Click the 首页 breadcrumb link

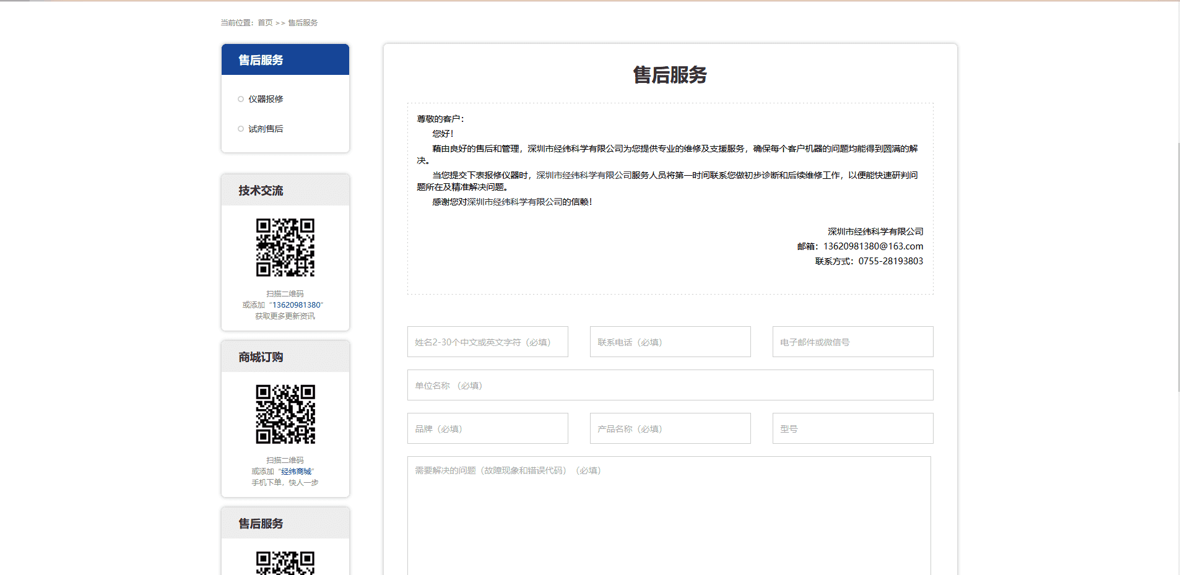tap(265, 23)
